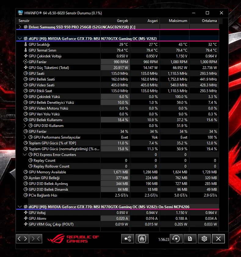Collapse PCI Express Error Counters
The width and height of the screenshot is (241, 257).
pos(25,154)
